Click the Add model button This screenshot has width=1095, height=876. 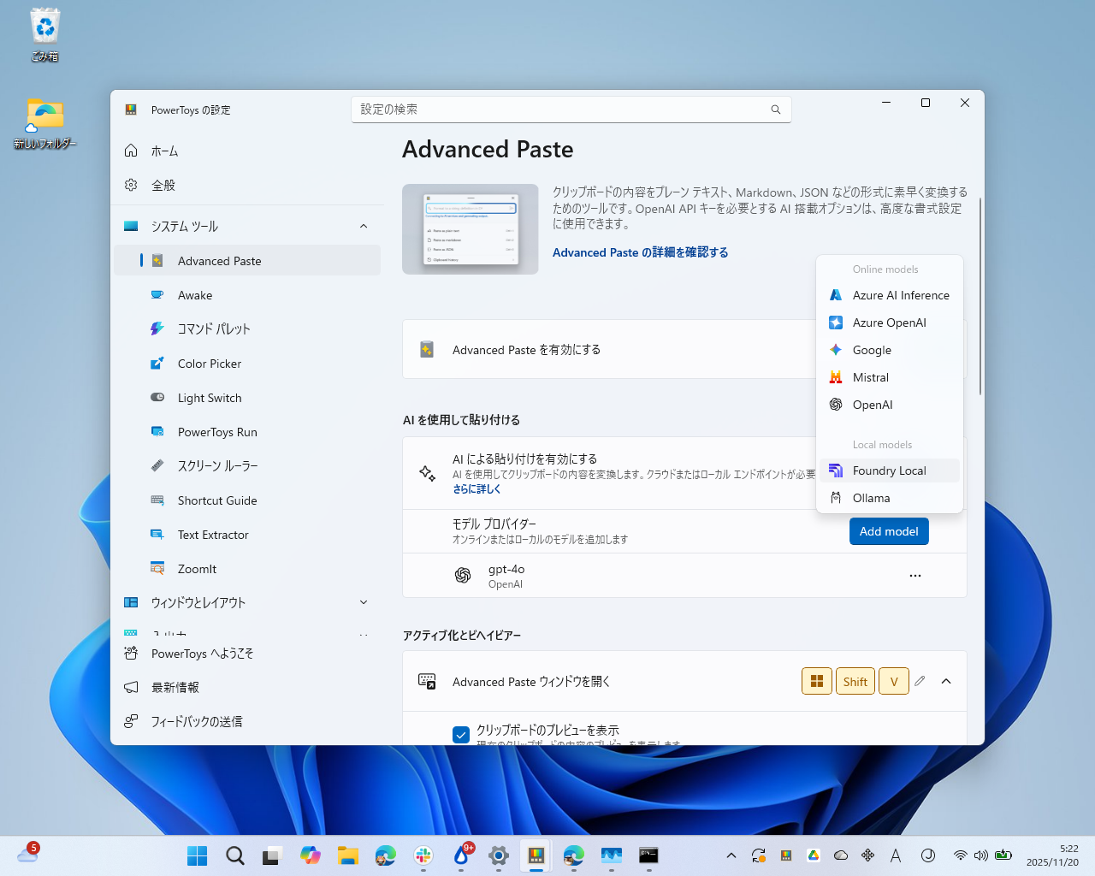[889, 530]
